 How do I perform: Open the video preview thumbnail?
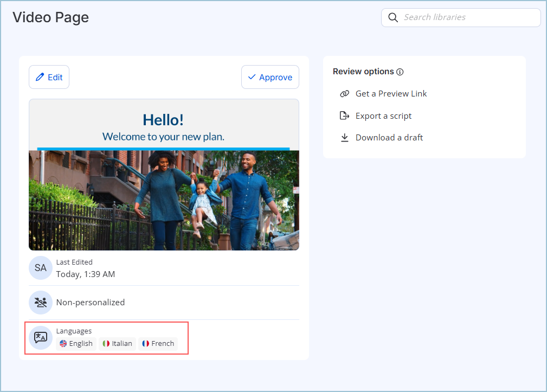tap(164, 175)
